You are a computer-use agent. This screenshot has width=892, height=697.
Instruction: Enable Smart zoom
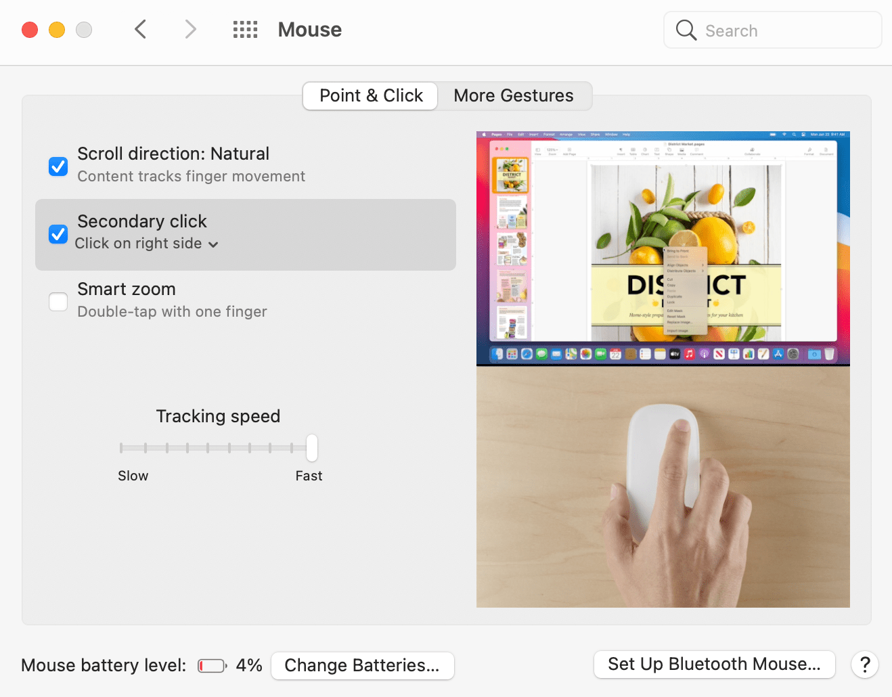coord(58,301)
